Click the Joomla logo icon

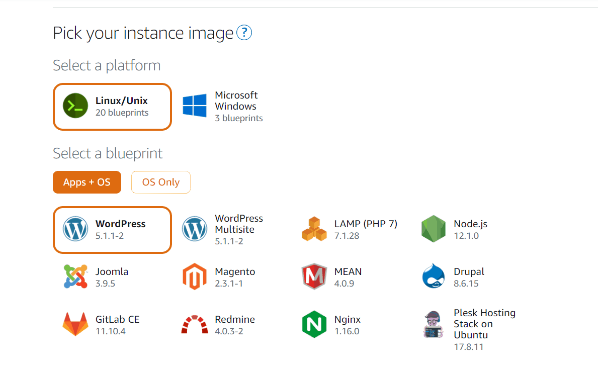point(75,276)
